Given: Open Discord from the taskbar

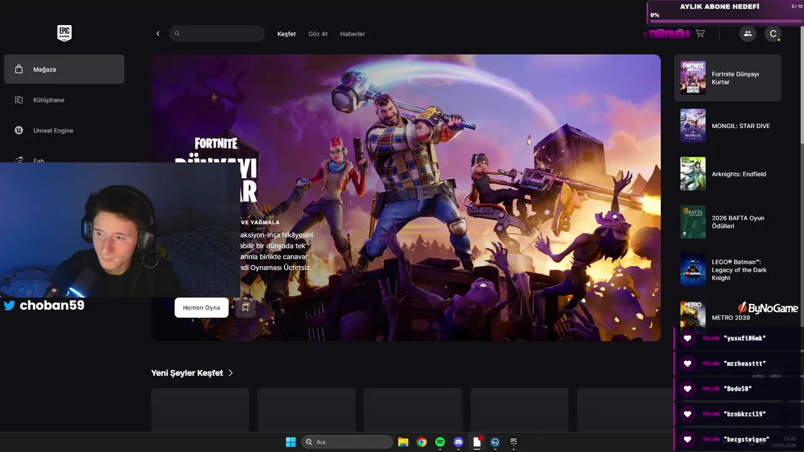Looking at the screenshot, I should click(459, 442).
